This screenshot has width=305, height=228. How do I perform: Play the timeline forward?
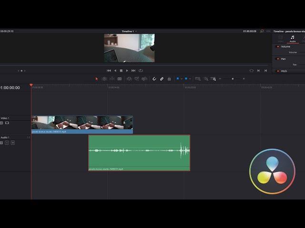click(x=127, y=71)
